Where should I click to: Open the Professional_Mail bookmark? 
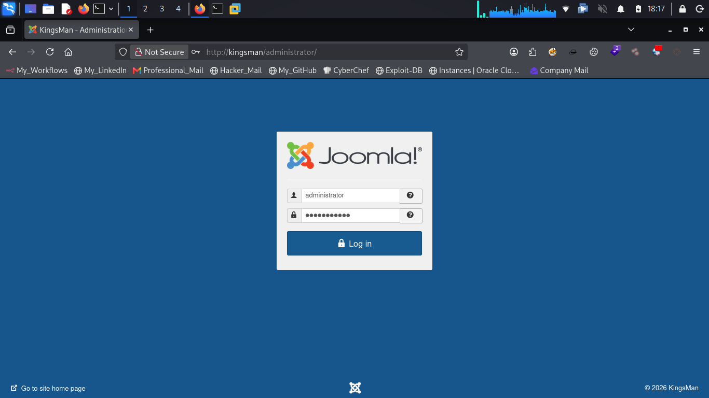click(168, 70)
